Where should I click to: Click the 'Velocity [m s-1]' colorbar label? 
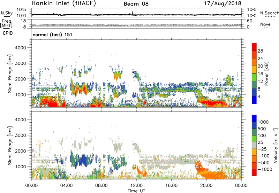pos(276,145)
